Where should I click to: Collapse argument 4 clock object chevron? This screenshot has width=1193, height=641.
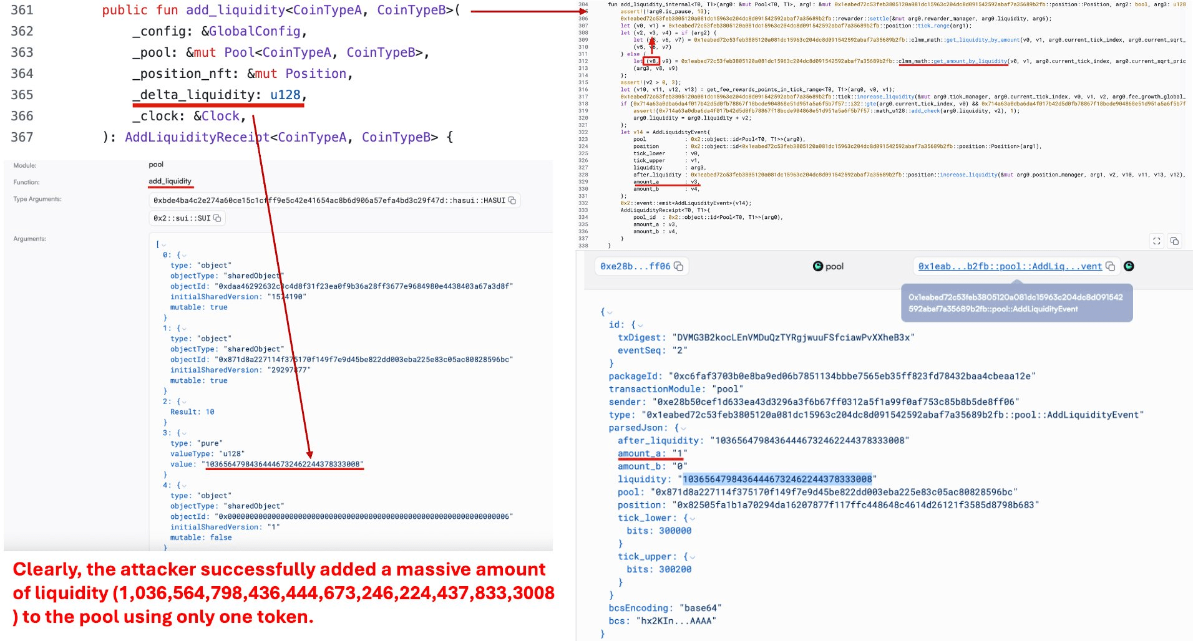tap(184, 486)
